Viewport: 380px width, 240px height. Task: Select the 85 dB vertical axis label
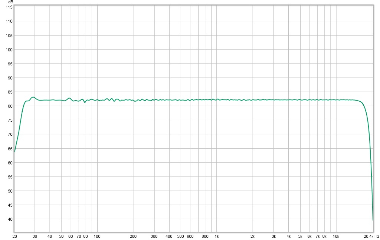coord(10,92)
